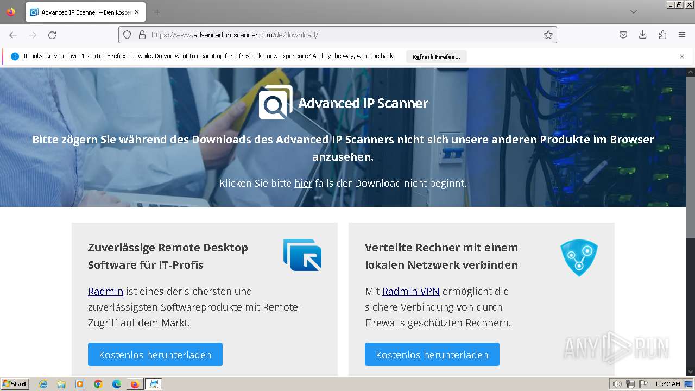Close the Advanced IP Scanner tab
This screenshot has height=391, width=695.
(x=137, y=12)
